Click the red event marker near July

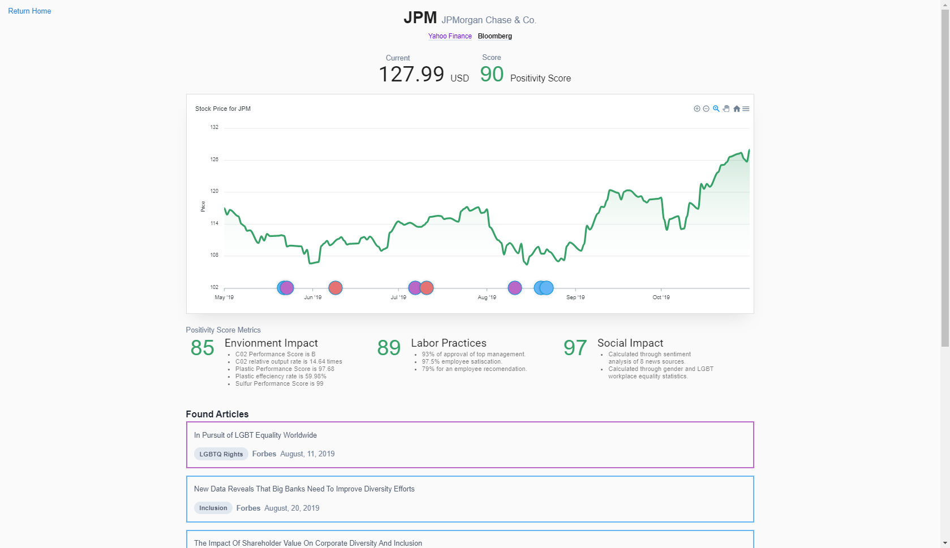427,288
